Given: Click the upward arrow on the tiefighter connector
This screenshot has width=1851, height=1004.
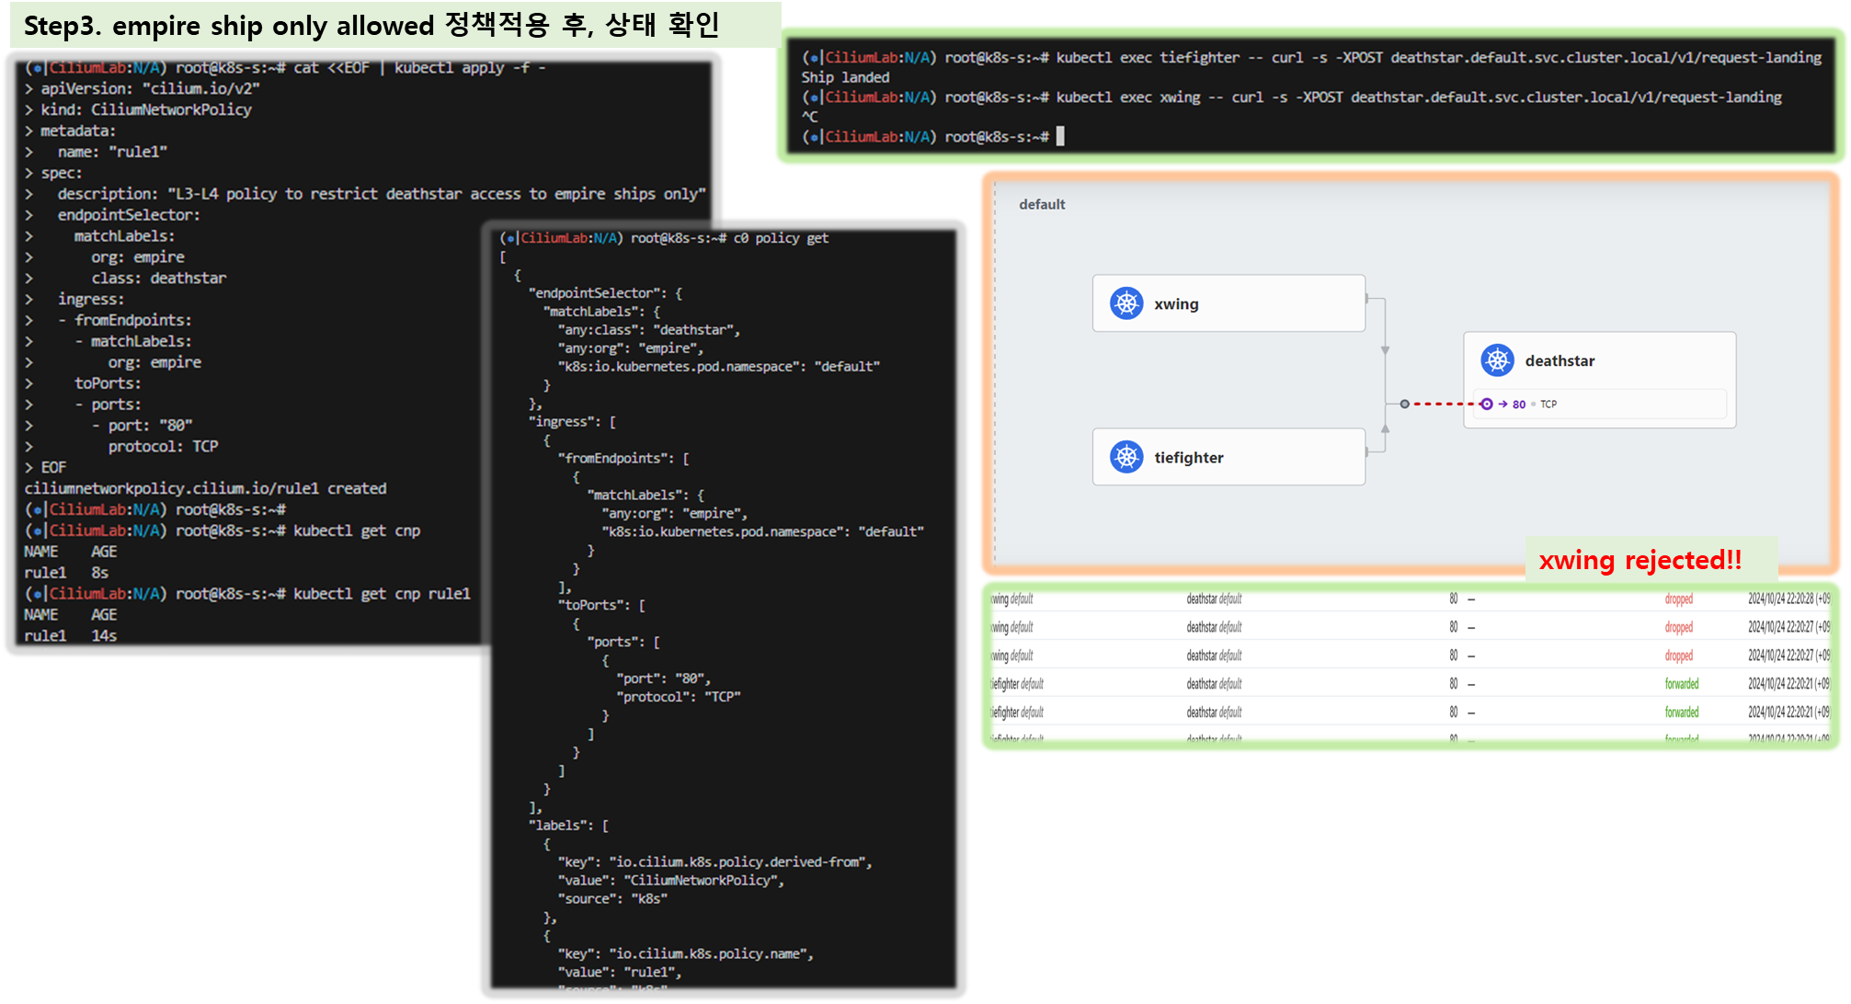Looking at the screenshot, I should pyautogui.click(x=1385, y=428).
